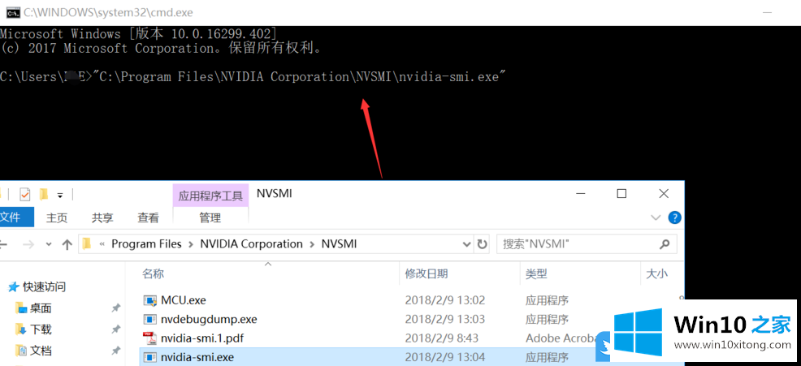Click the 2018/2/9 8:43 date cell
This screenshot has width=801, height=366.
click(x=441, y=338)
